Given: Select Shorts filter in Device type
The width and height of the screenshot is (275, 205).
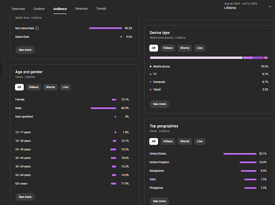Looking at the screenshot, I should [x=185, y=48].
